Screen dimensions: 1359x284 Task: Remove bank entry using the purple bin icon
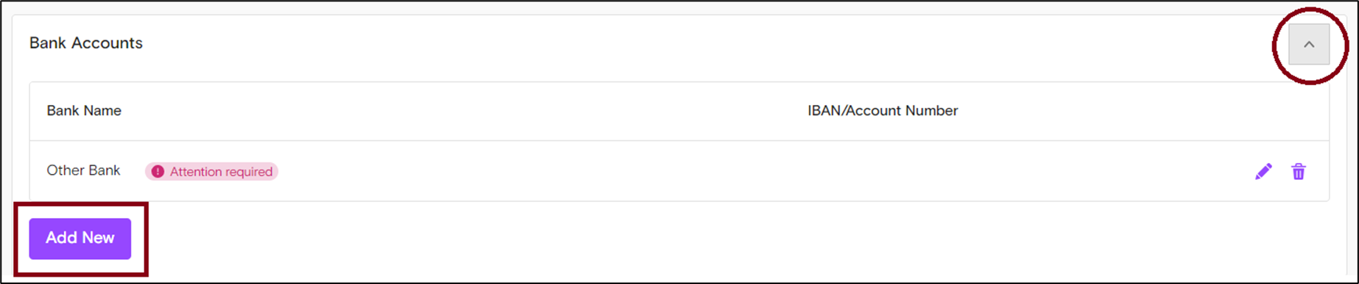pyautogui.click(x=1299, y=172)
